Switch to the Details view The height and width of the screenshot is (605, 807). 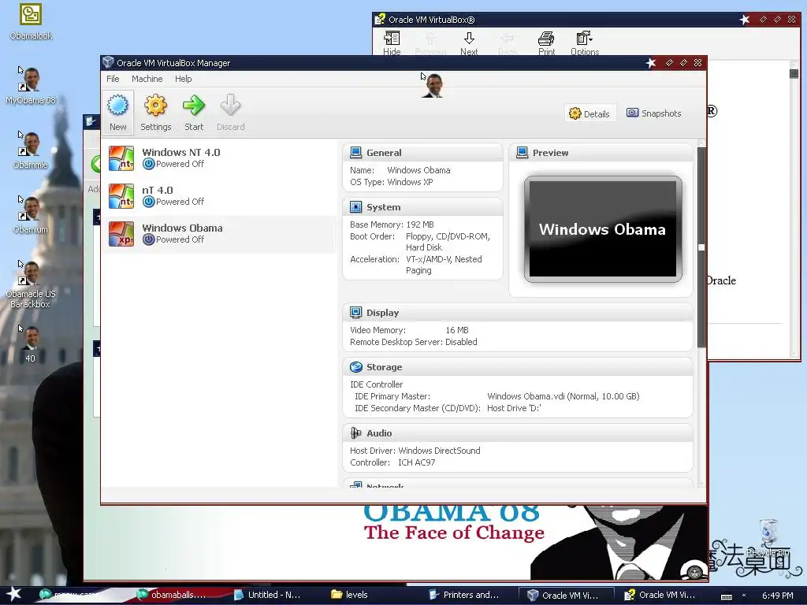[x=589, y=113]
